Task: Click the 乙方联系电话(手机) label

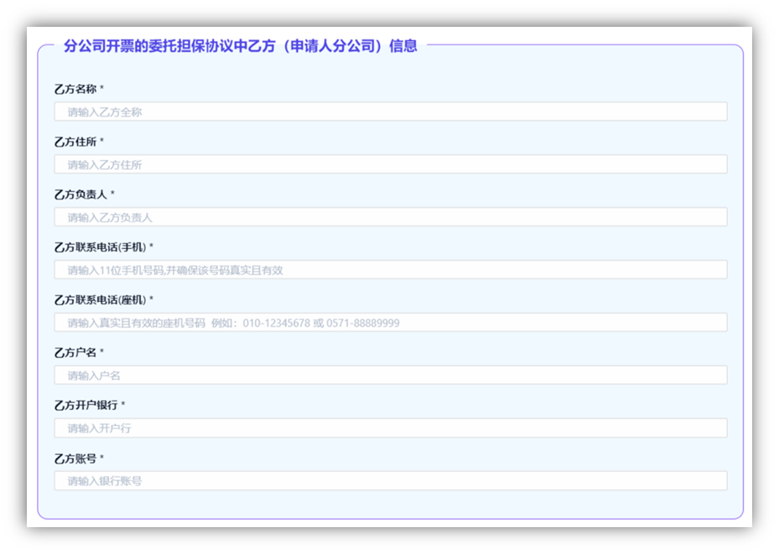Action: tap(100, 247)
